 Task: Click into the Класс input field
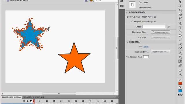point(154,27)
